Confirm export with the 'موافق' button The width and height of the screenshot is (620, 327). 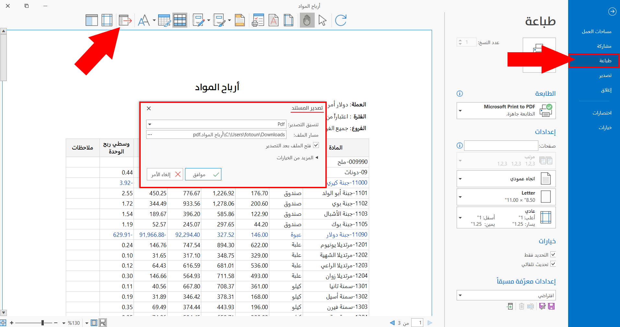[203, 175]
